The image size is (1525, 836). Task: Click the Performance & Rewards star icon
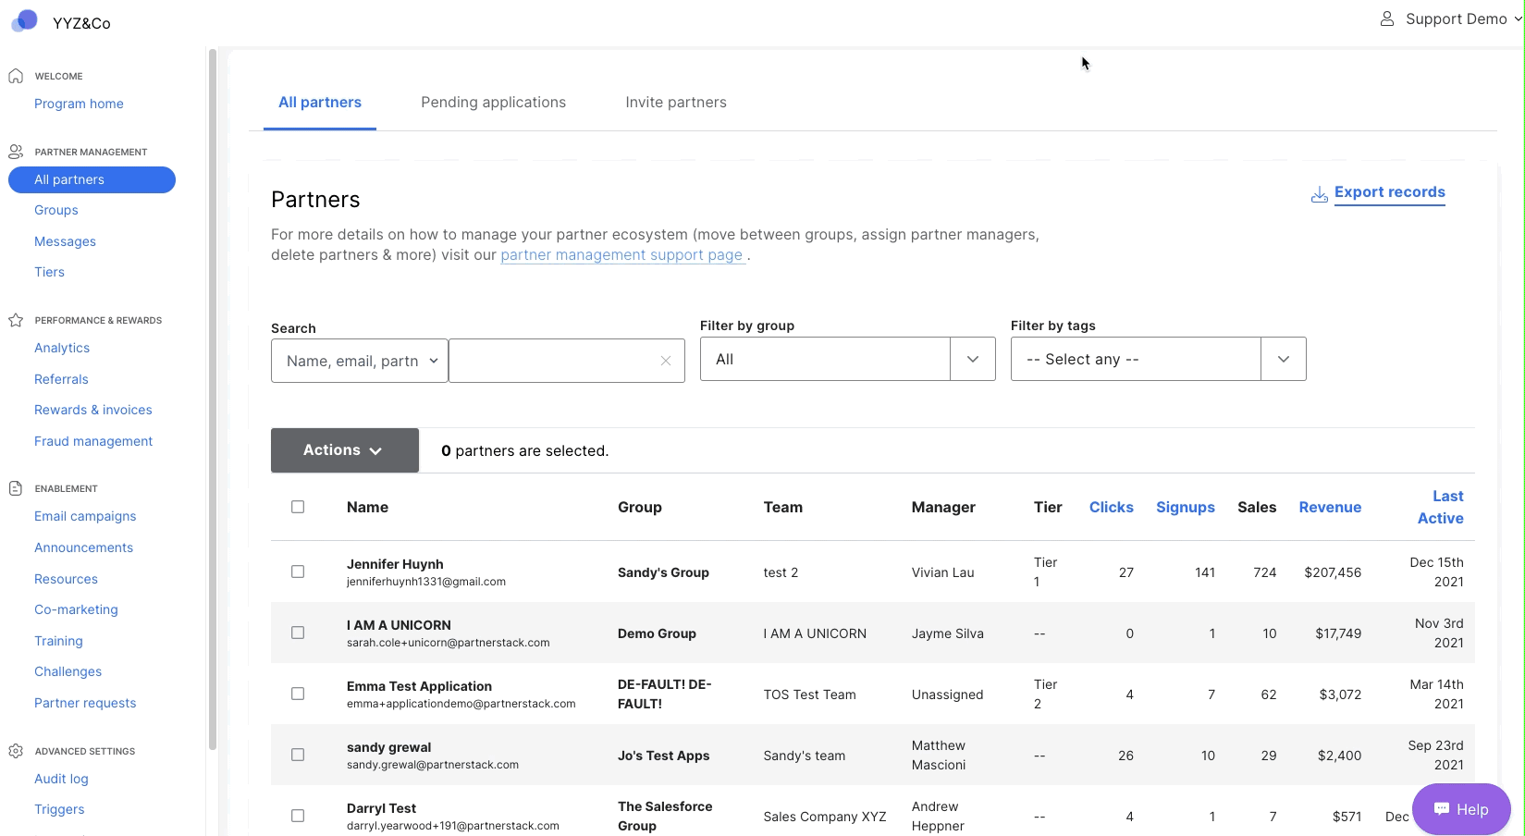(16, 320)
